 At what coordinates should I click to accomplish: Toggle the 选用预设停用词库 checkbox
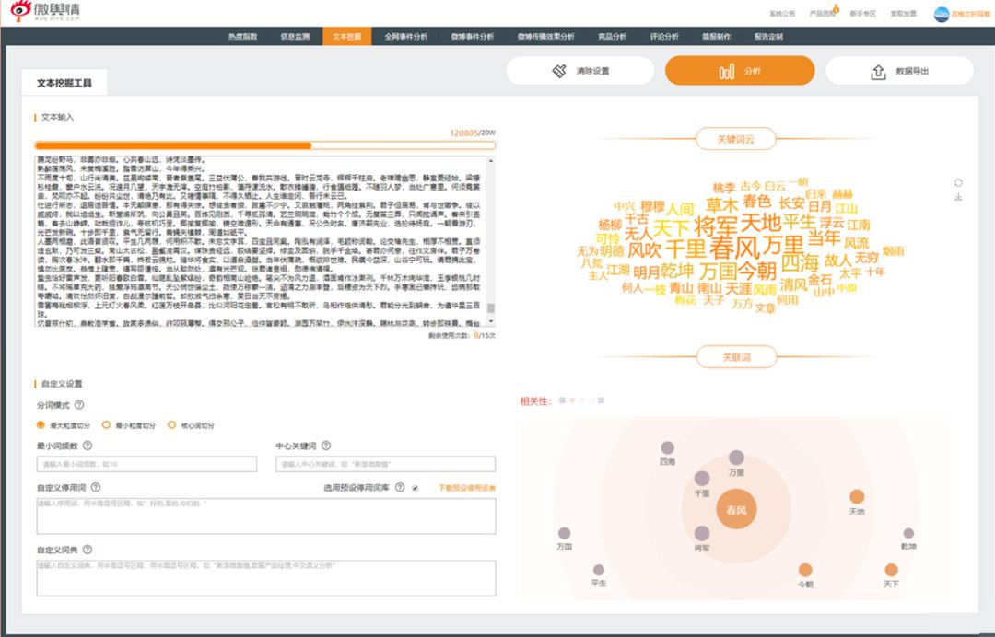coord(415,488)
